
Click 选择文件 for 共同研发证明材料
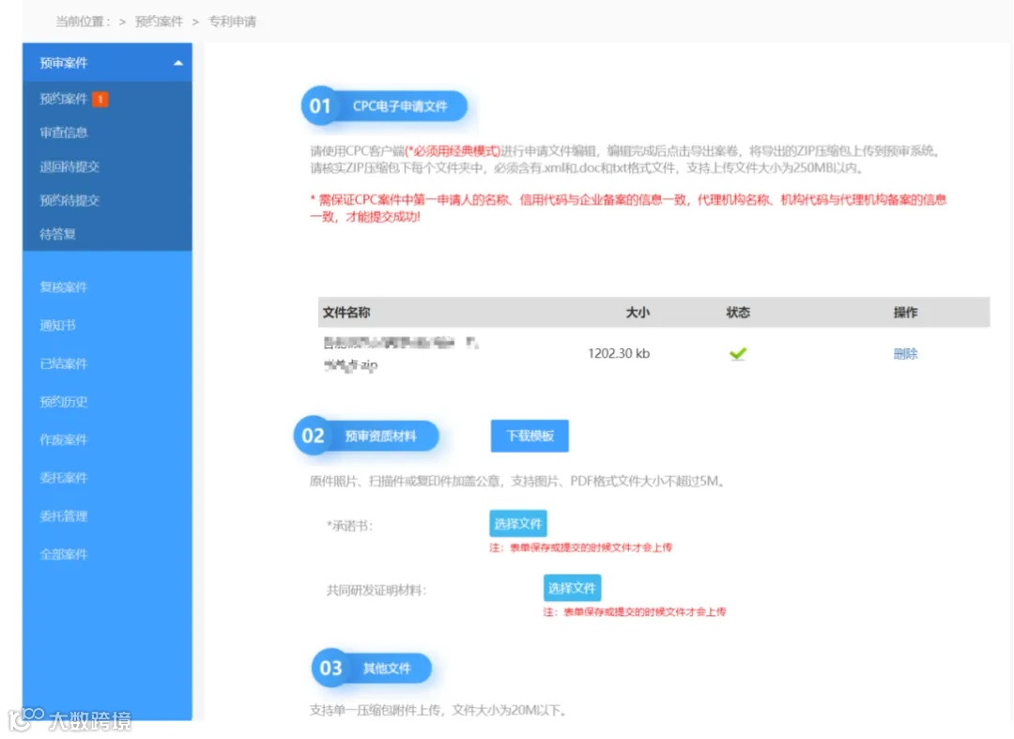click(573, 588)
